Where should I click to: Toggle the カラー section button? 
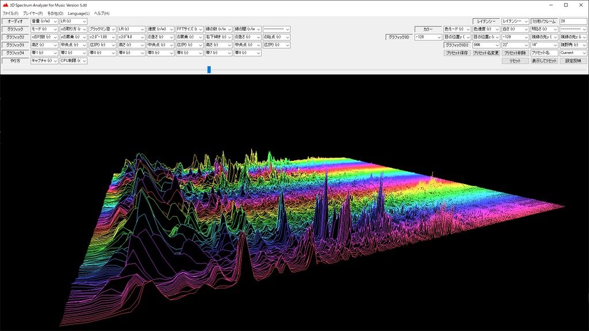tap(428, 29)
